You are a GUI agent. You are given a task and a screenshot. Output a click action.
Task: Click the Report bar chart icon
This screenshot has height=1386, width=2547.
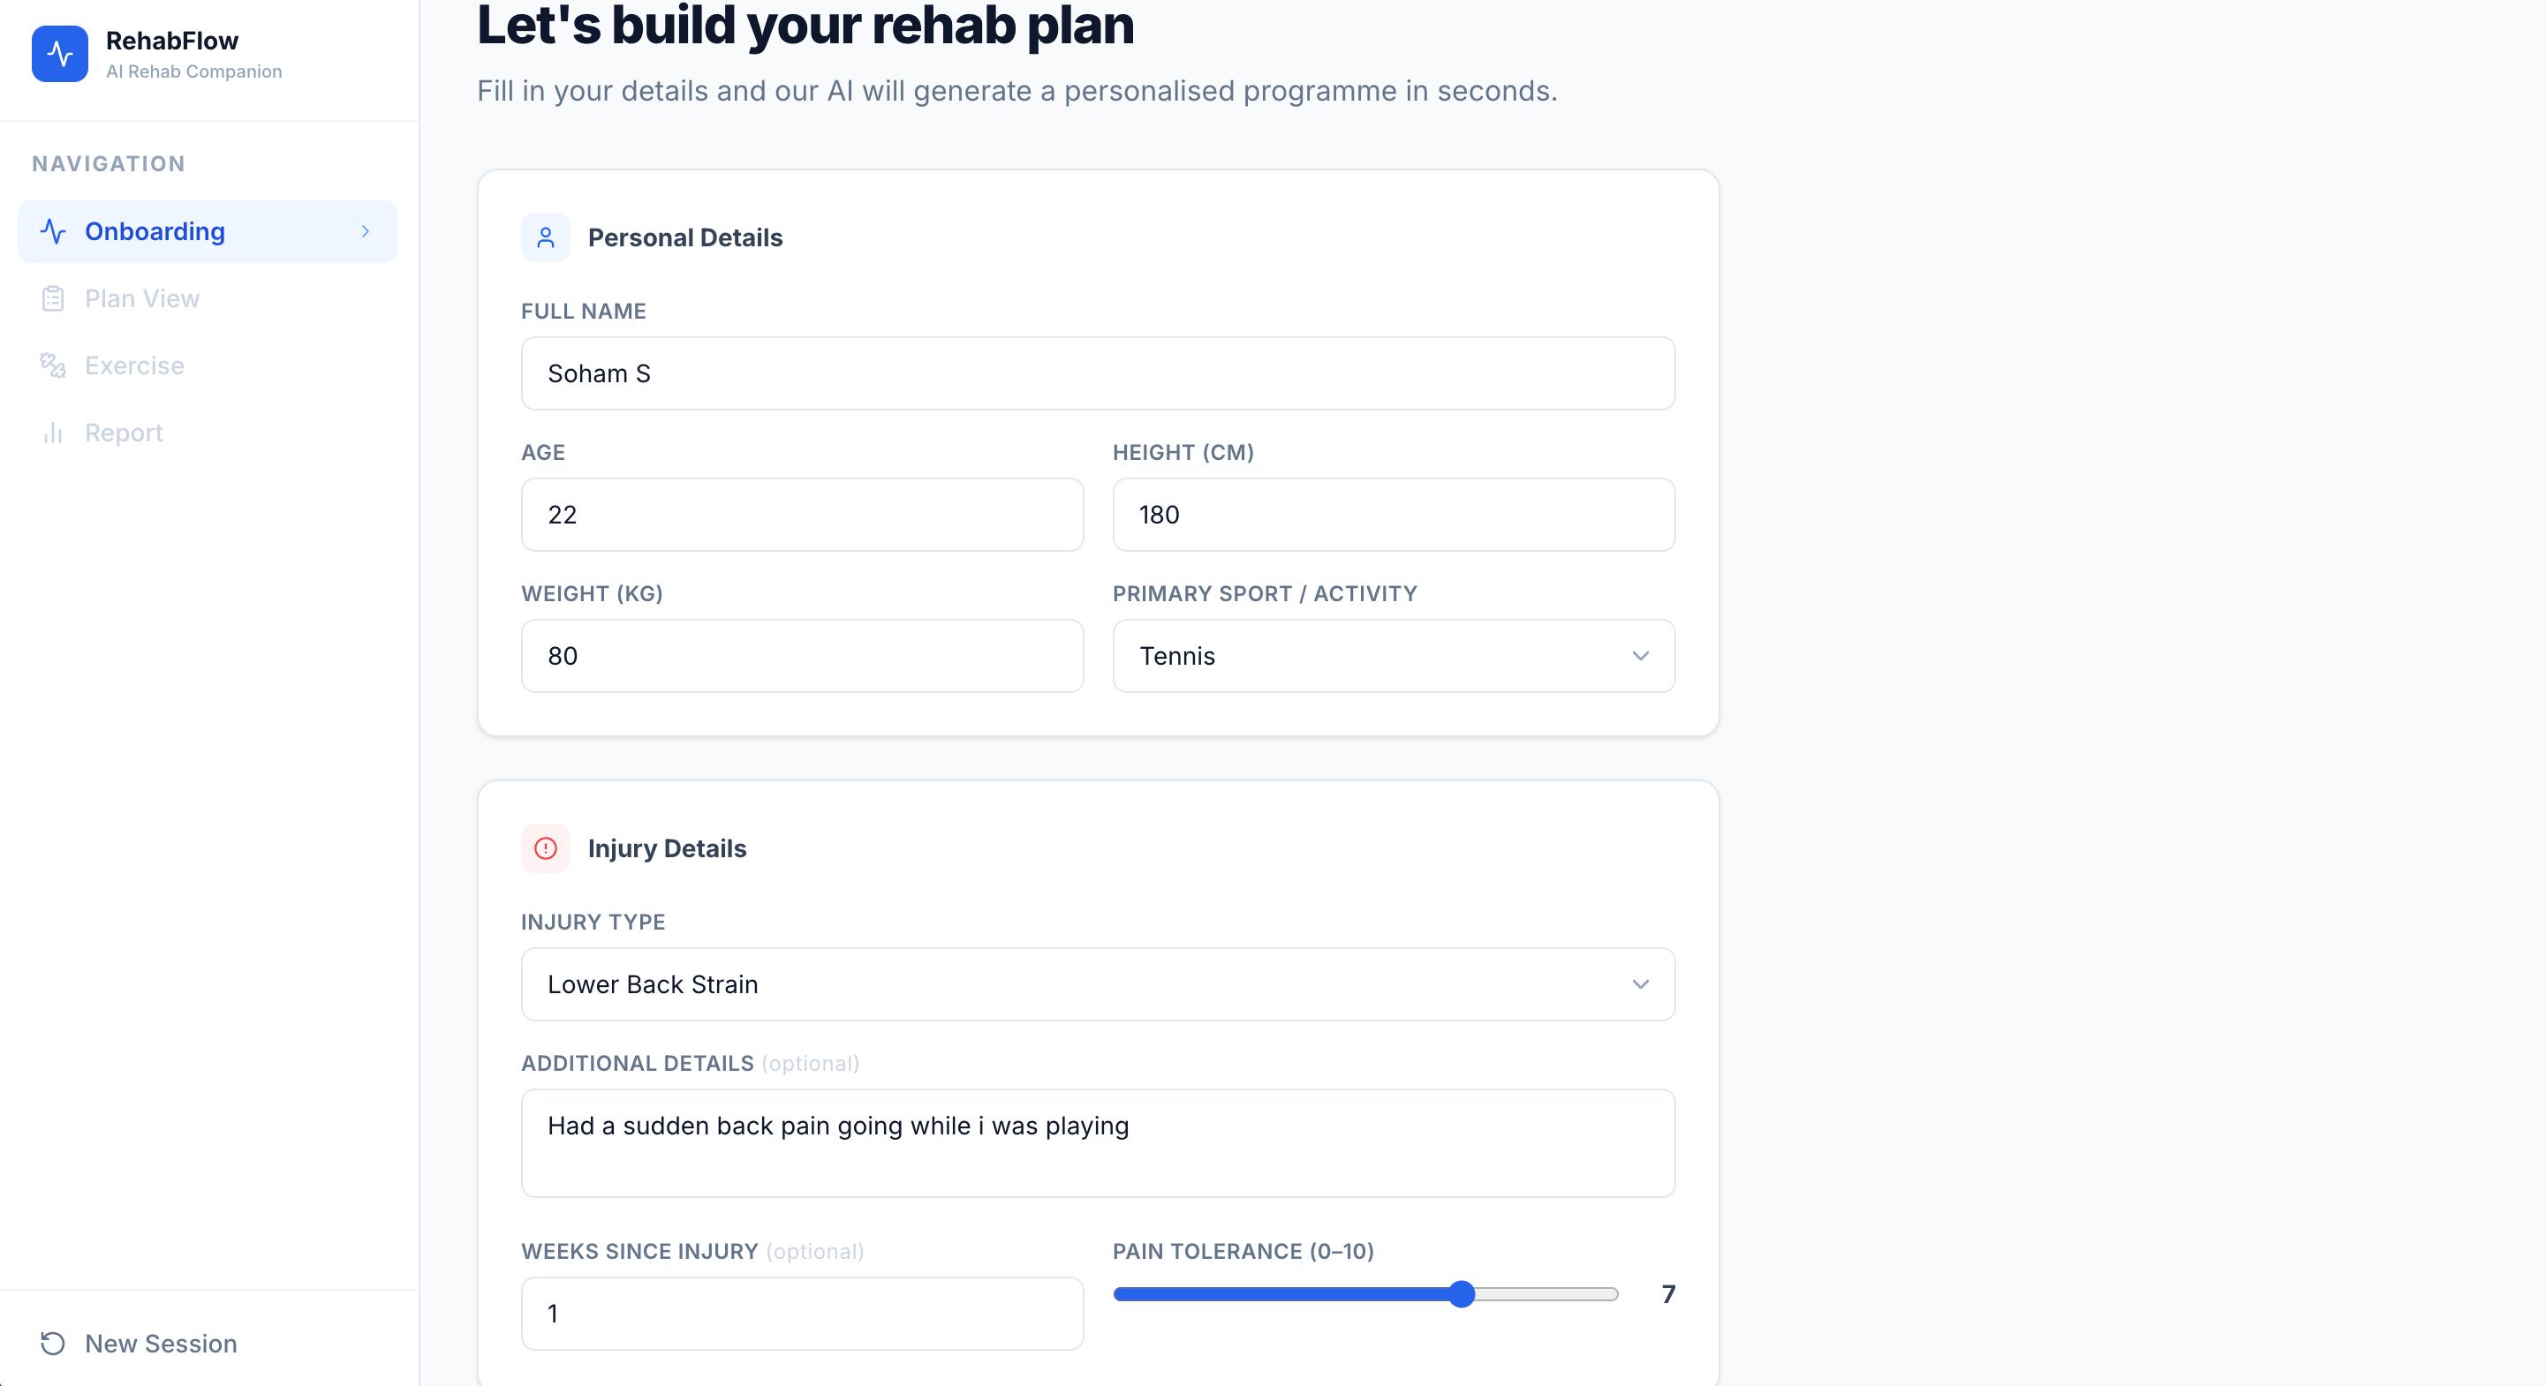[52, 433]
